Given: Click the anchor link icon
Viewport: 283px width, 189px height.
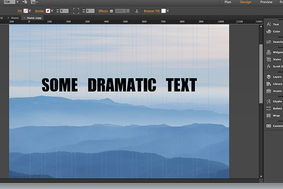Looking at the screenshot, I should (137, 11).
